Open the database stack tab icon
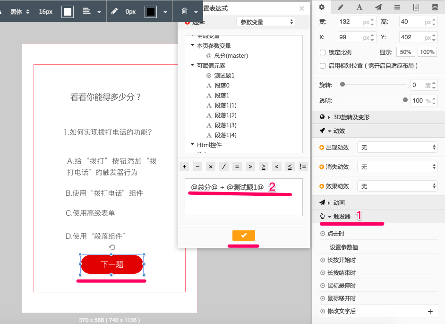The image size is (445, 324). click(435, 7)
